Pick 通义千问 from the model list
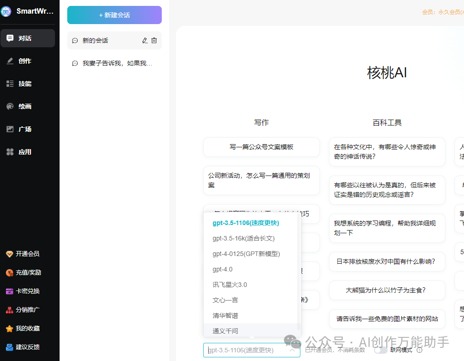 click(x=225, y=331)
